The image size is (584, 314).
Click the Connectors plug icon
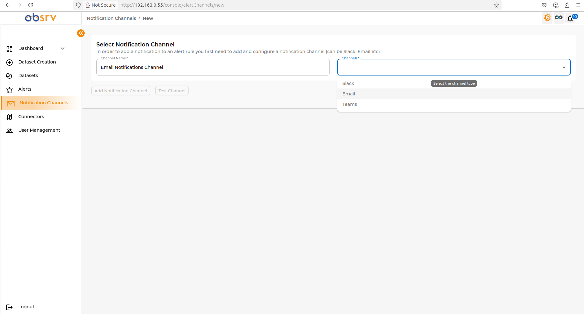9,117
